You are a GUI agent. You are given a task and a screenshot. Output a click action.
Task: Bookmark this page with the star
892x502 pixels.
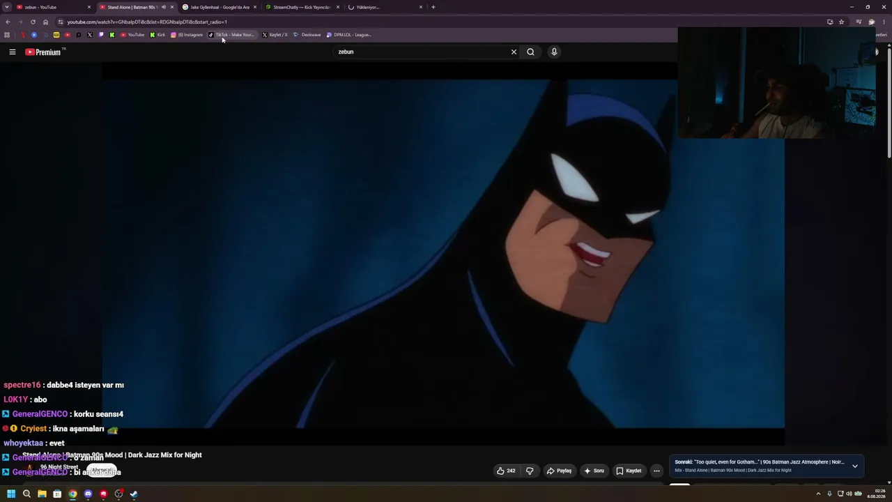coord(841,22)
